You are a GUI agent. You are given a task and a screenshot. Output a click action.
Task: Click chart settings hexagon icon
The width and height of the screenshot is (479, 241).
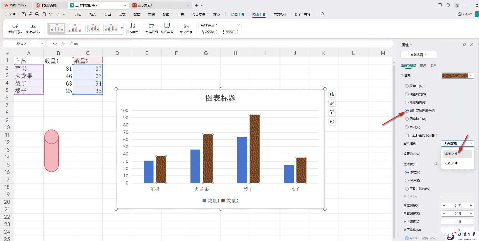[x=332, y=122]
